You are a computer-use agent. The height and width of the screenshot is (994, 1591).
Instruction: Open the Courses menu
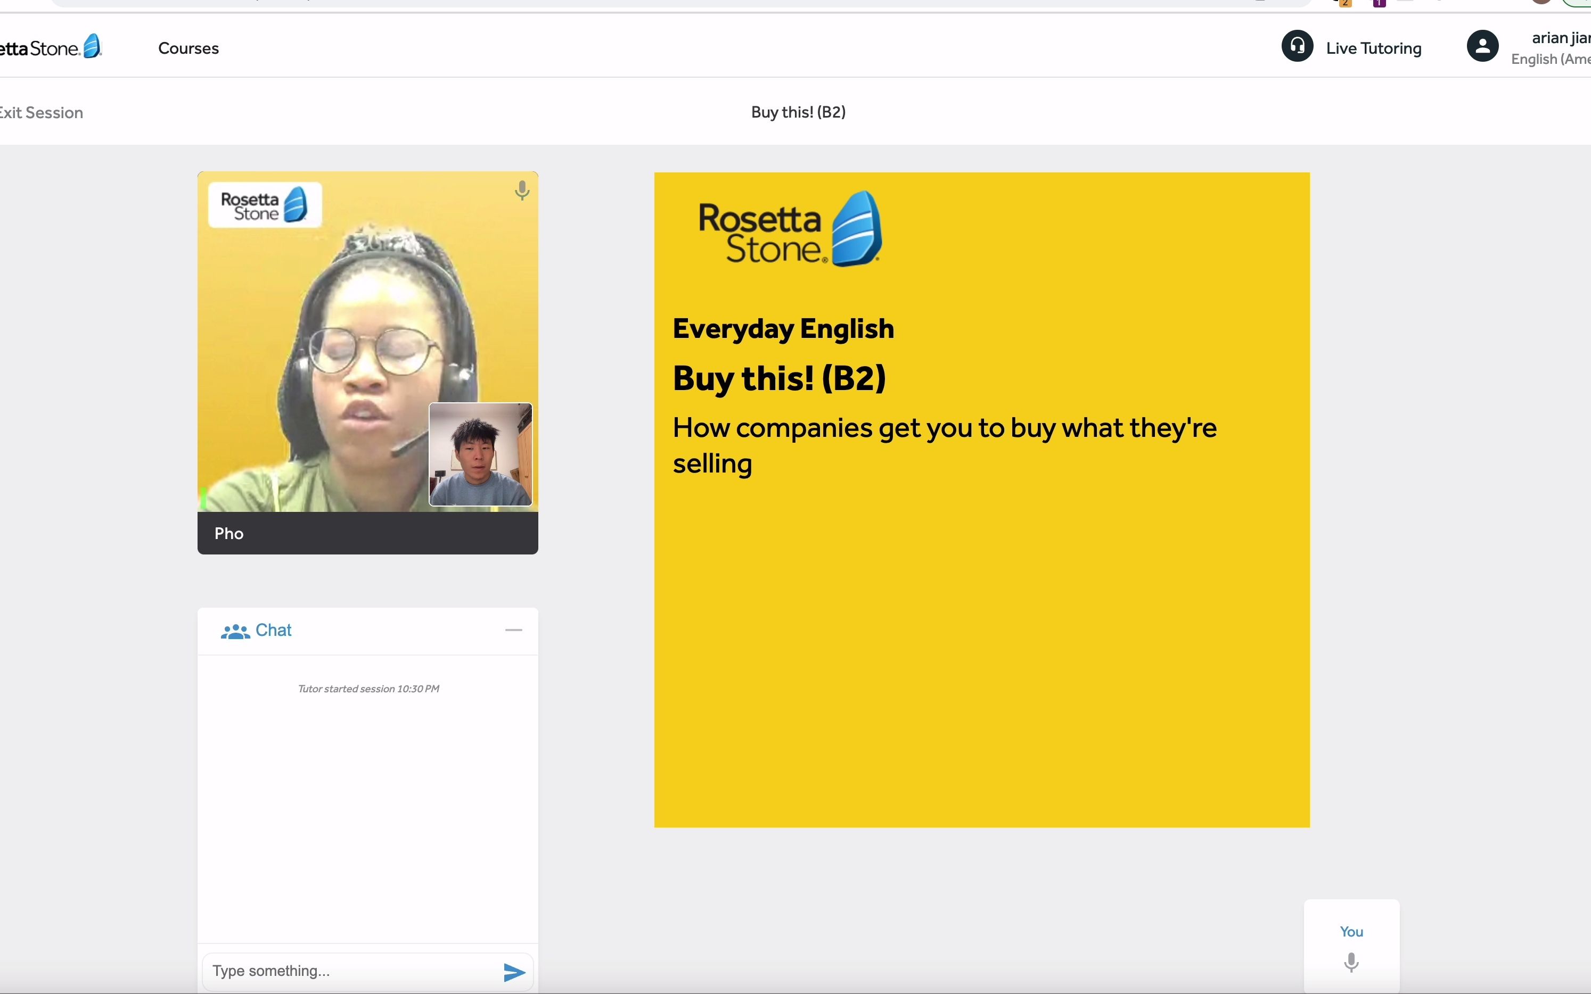(188, 48)
